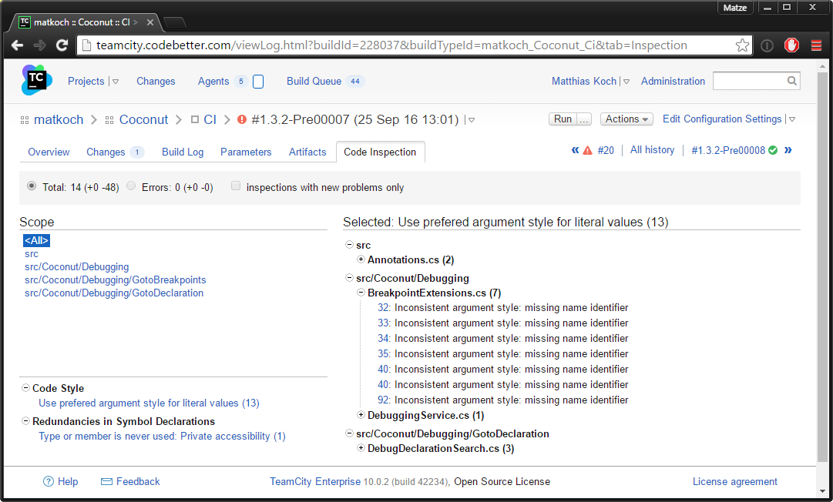Image resolution: width=833 pixels, height=502 pixels.
Task: Open the All history link
Action: [x=653, y=150]
